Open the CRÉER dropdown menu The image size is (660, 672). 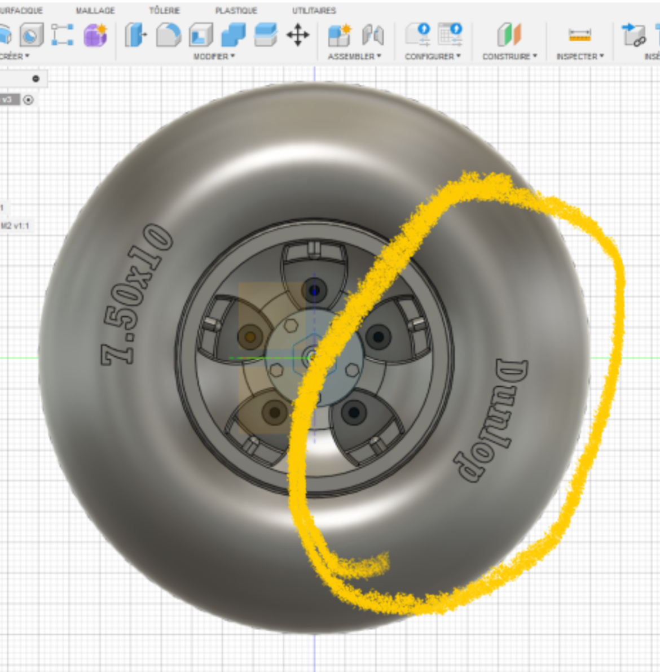click(15, 56)
